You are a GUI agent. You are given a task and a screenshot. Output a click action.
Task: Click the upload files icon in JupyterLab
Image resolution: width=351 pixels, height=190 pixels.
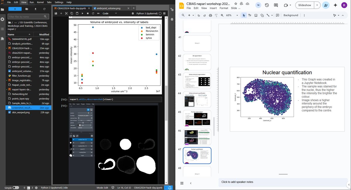tap(35, 9)
